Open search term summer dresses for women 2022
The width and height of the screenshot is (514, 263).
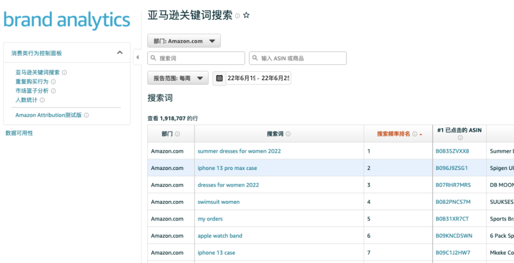[x=239, y=151]
